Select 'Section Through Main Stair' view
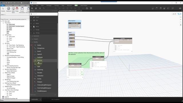183x103 pixels. (13, 68)
